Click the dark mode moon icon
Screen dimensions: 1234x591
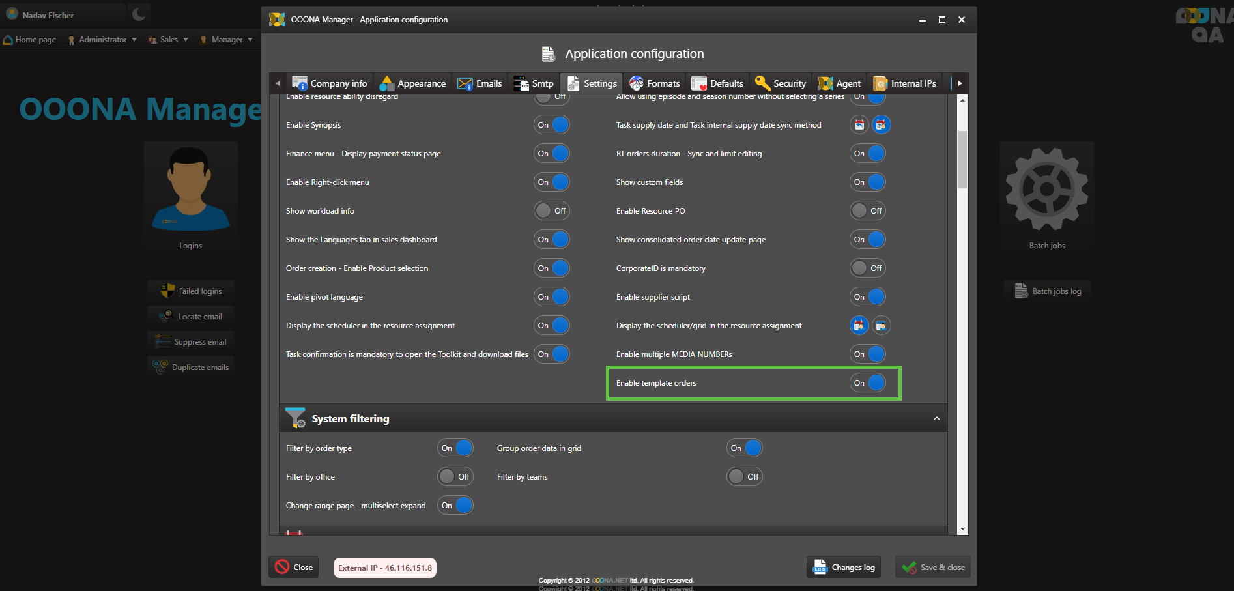tap(139, 14)
